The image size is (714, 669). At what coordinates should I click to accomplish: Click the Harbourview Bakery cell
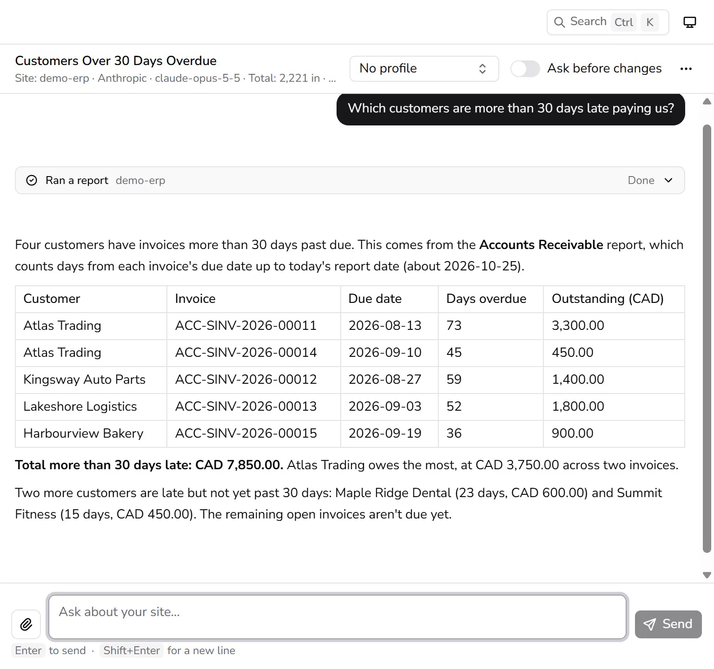click(x=91, y=433)
